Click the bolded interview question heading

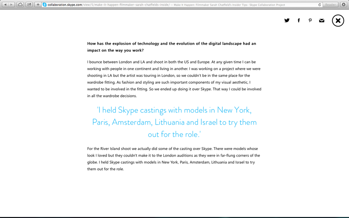coord(171,47)
